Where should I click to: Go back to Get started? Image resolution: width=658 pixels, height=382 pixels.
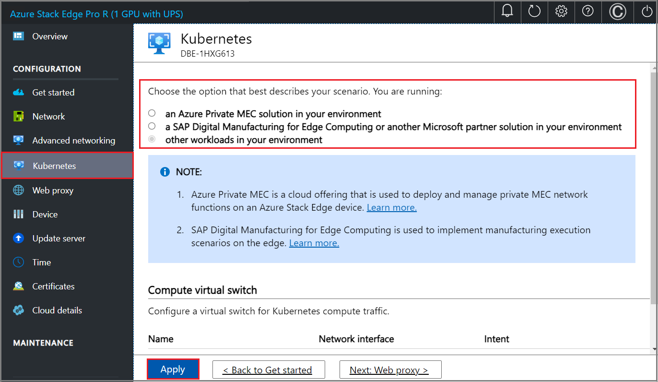(269, 370)
